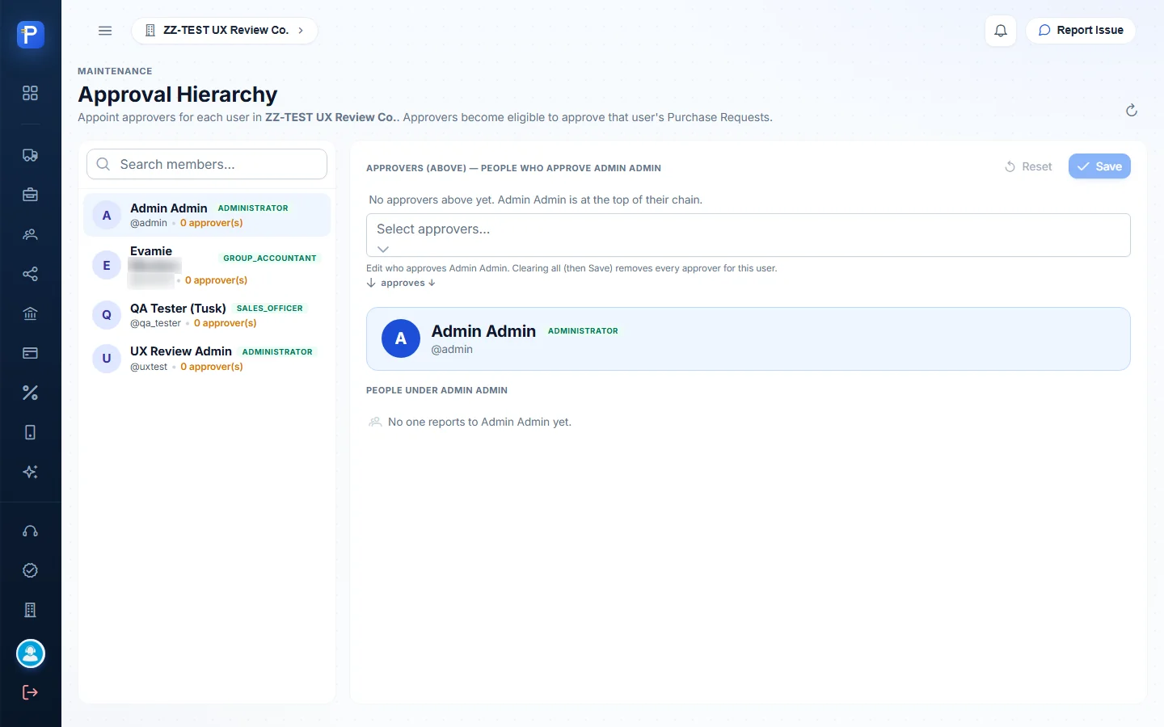This screenshot has width=1164, height=727.
Task: Open the check badge icon in sidebar
Action: (x=30, y=570)
